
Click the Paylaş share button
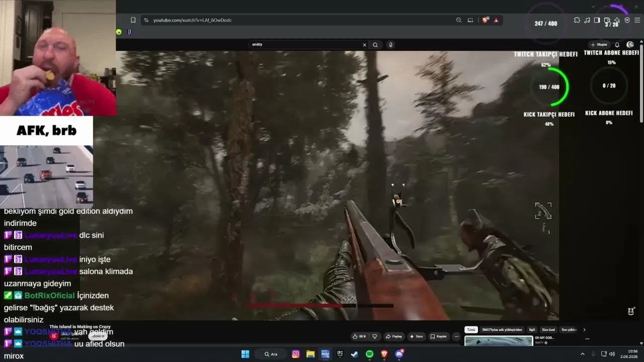tap(394, 336)
